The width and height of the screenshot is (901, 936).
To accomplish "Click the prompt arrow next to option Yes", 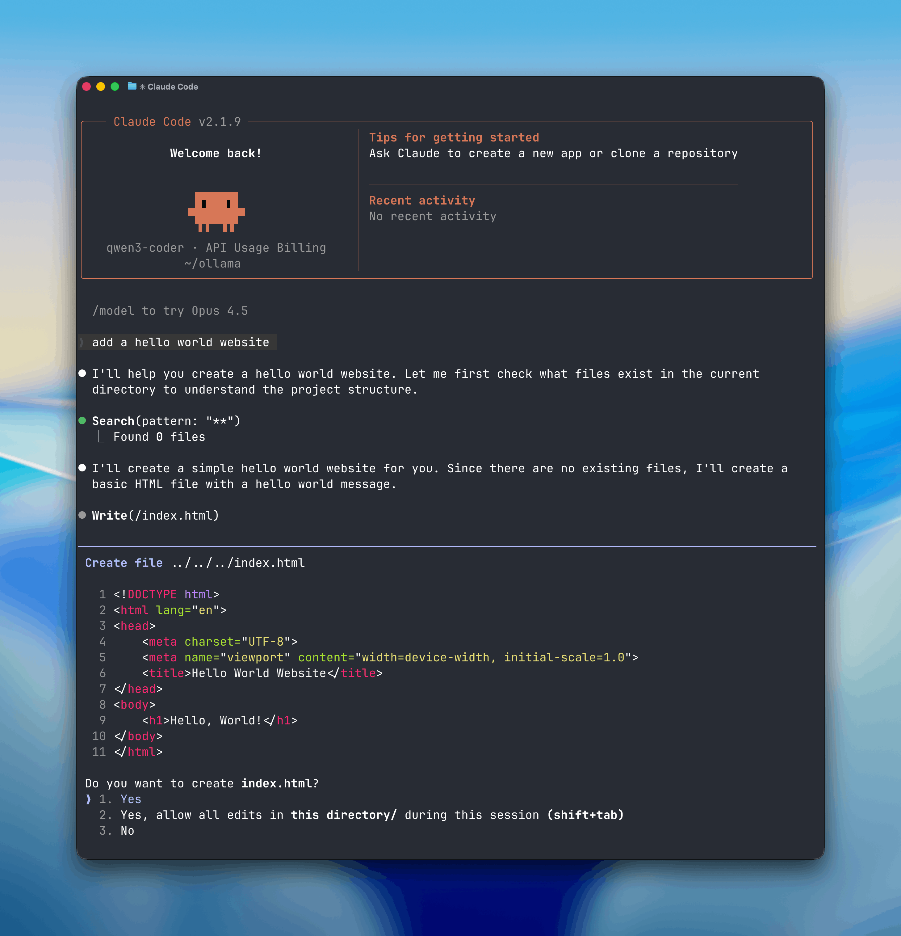I will [89, 799].
